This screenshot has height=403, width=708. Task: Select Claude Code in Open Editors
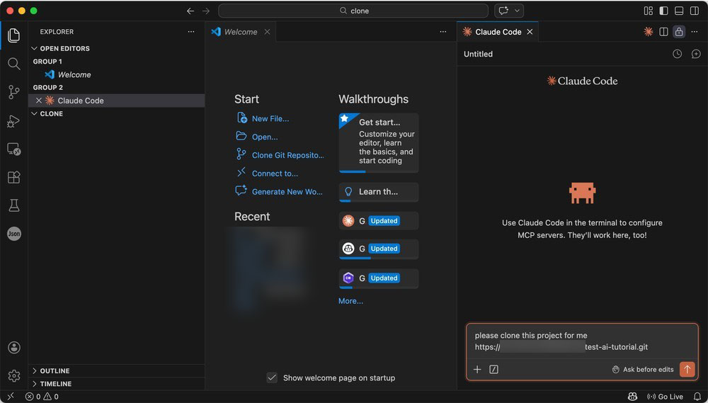click(x=117, y=101)
